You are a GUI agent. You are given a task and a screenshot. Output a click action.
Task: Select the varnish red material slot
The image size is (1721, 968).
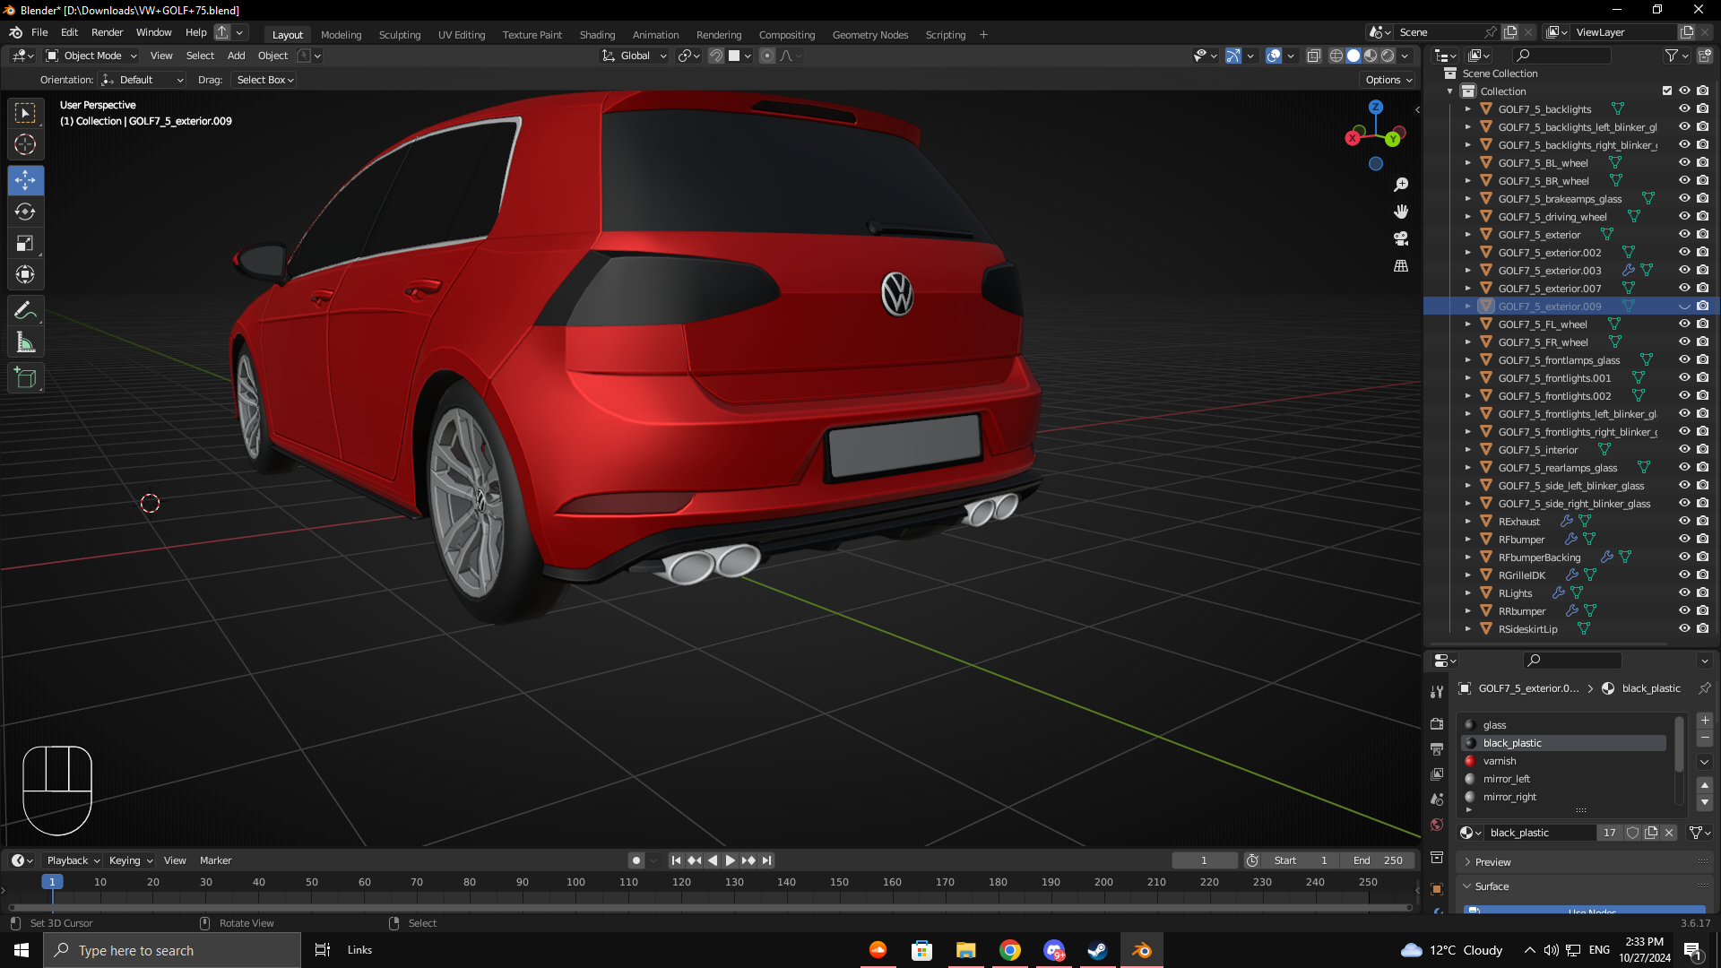click(1500, 761)
